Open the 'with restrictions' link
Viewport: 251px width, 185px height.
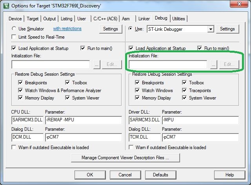click(67, 28)
